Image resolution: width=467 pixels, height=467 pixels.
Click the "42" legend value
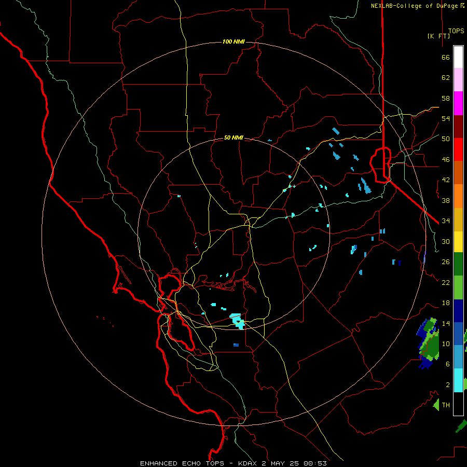pyautogui.click(x=446, y=180)
